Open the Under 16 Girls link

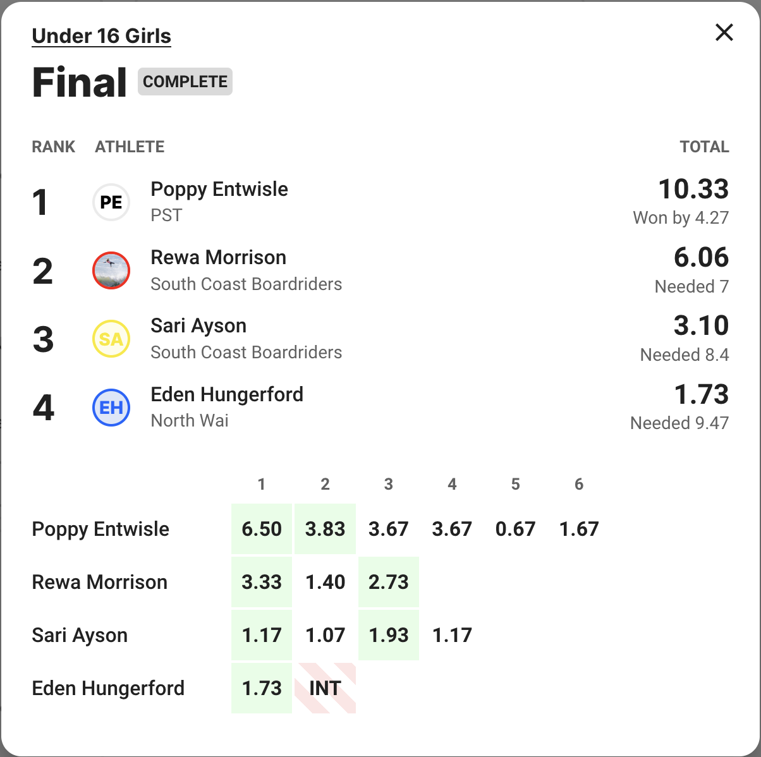coord(101,36)
